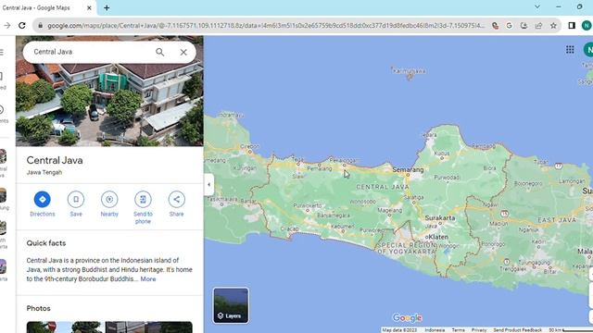This screenshot has width=593, height=333.
Task: Save Central Java to your places
Action: 76,204
